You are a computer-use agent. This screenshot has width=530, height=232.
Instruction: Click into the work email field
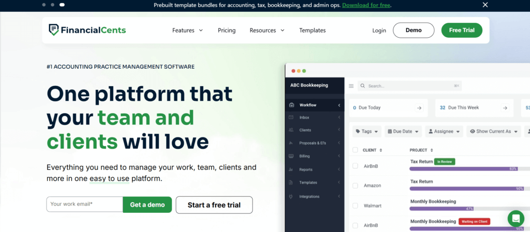click(84, 204)
